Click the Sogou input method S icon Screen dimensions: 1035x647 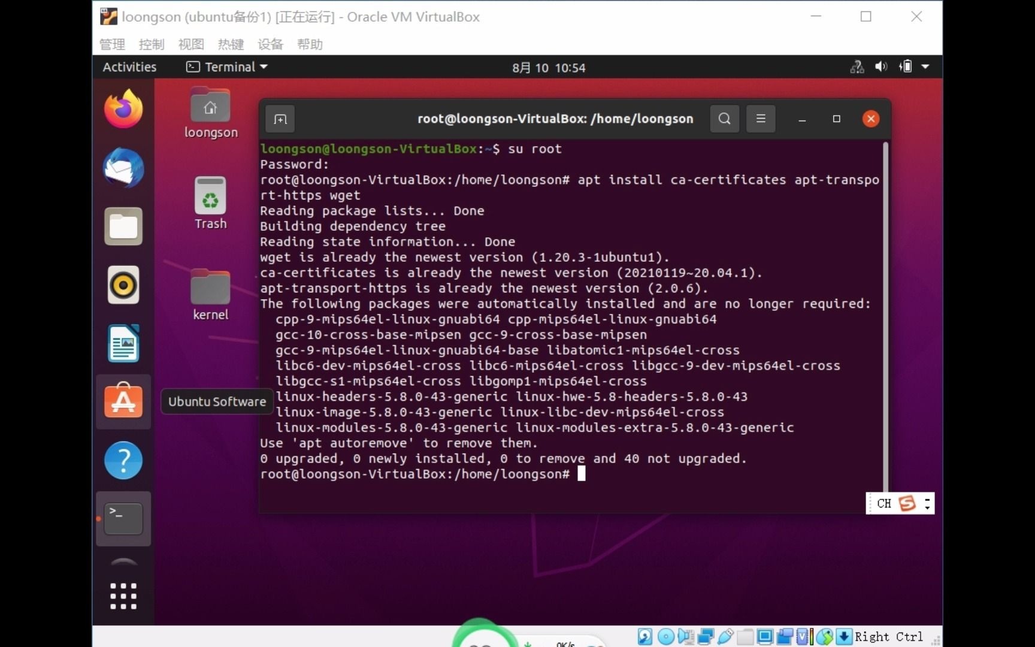click(x=907, y=503)
